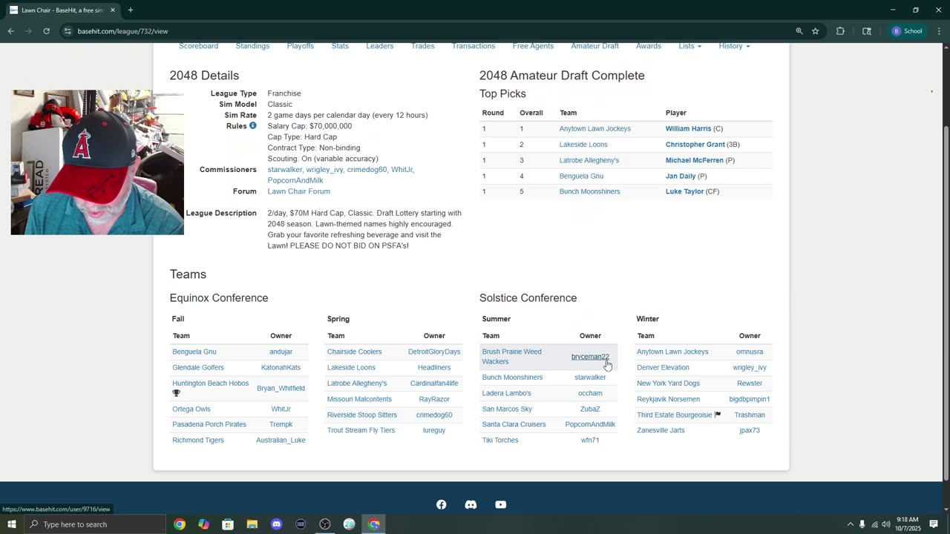Image resolution: width=950 pixels, height=534 pixels.
Task: Open bryceman22 owner profile
Action: click(590, 357)
